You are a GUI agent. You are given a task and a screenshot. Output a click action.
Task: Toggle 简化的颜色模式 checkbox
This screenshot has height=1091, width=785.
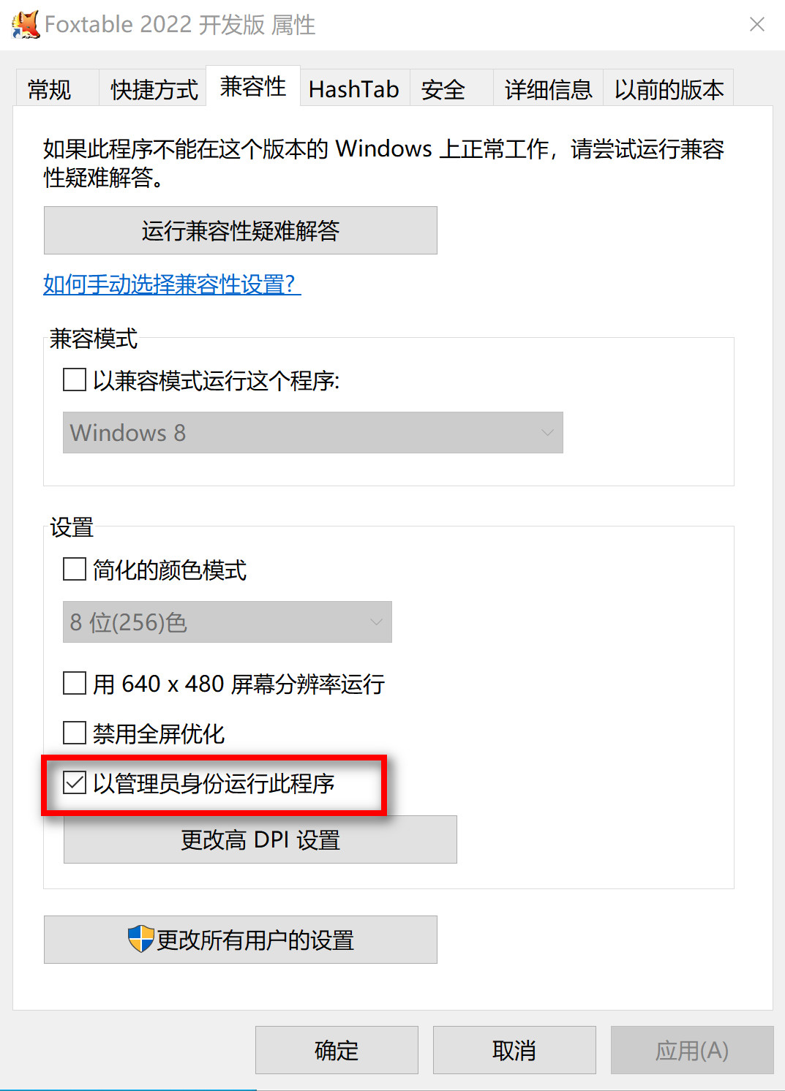75,569
